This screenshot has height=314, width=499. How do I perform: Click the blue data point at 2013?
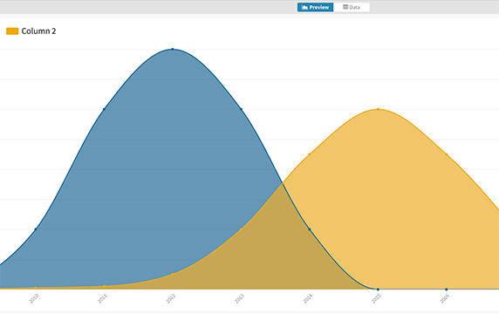241,109
